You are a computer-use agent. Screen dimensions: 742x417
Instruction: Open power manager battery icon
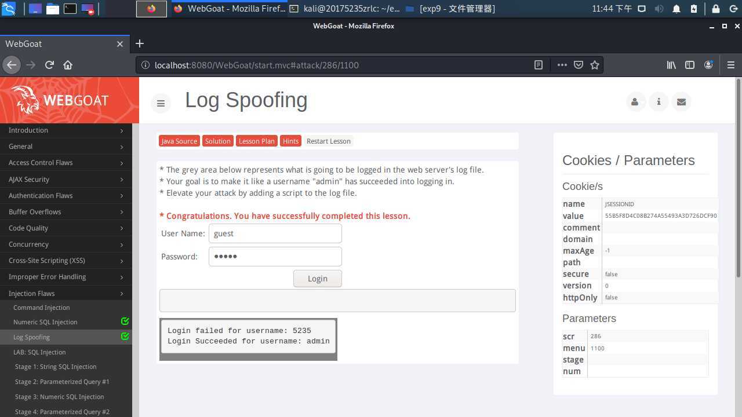pyautogui.click(x=694, y=9)
